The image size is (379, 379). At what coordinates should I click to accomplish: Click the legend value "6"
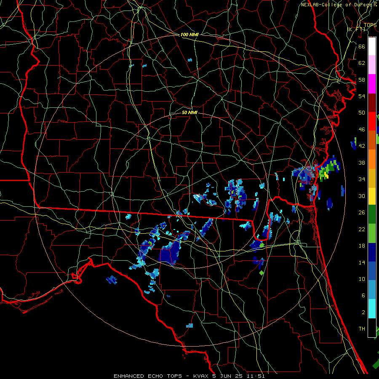(x=363, y=296)
